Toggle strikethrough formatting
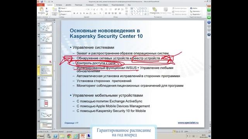248x139 pixels. click(x=87, y=14)
